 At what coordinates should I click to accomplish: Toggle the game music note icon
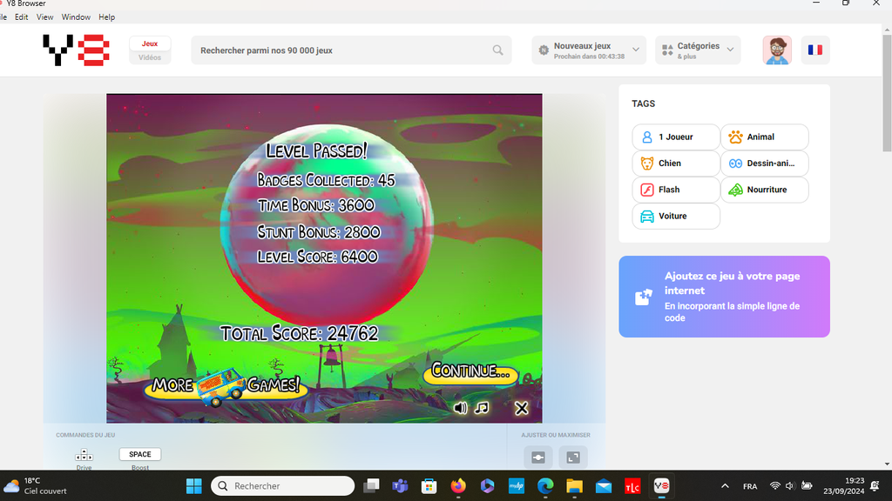click(x=482, y=408)
